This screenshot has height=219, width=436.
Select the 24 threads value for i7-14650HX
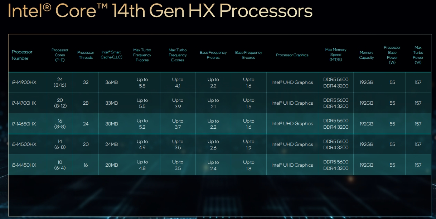[x=86, y=124]
